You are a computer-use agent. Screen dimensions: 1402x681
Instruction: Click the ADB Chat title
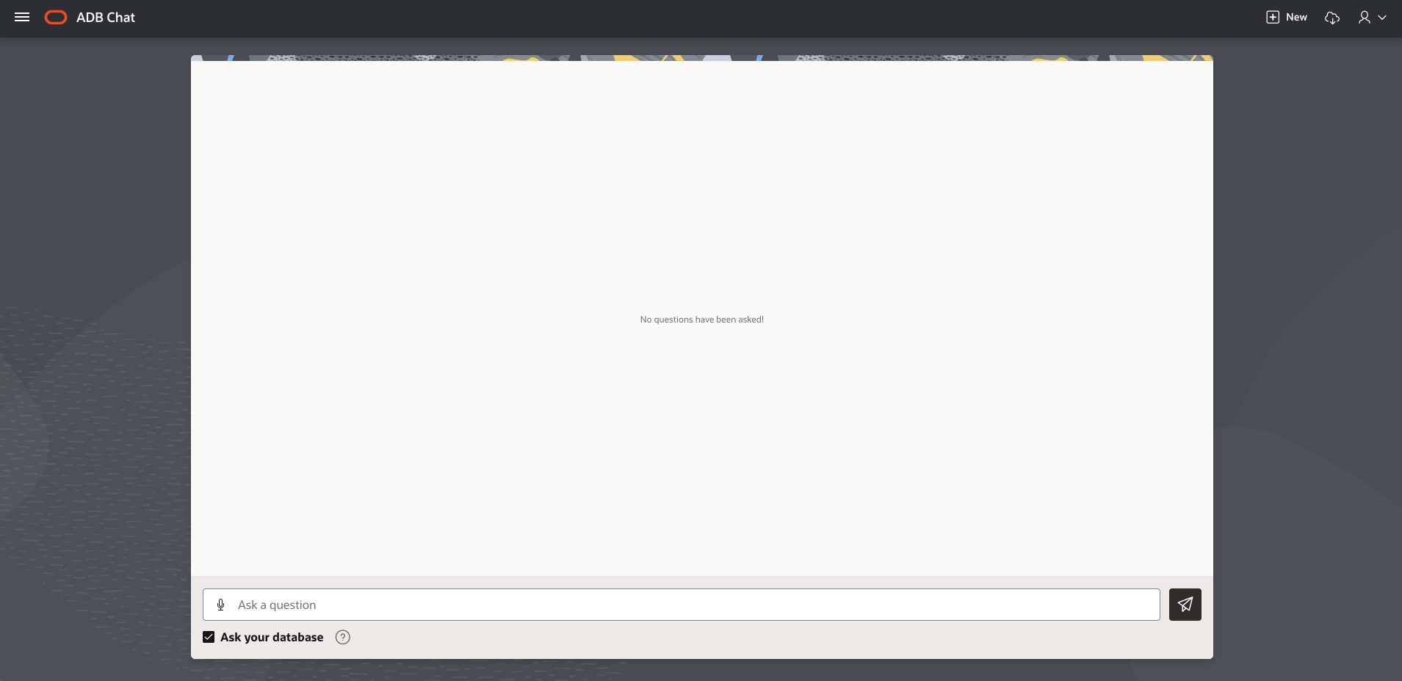pos(106,17)
